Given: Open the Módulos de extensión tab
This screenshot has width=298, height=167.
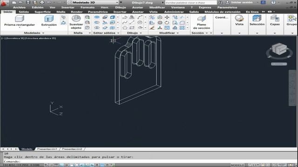Looking at the screenshot, I should (x=223, y=12).
